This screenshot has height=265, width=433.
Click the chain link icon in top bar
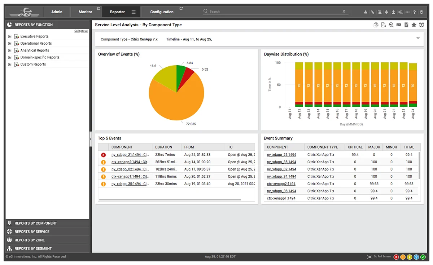pos(373,12)
